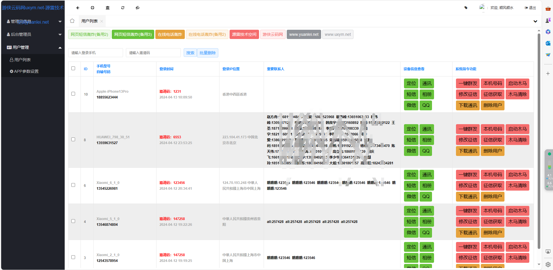This screenshot has height=270, width=553.
Task: Open 用户列表 in the sidebar
Action: [x=33, y=60]
